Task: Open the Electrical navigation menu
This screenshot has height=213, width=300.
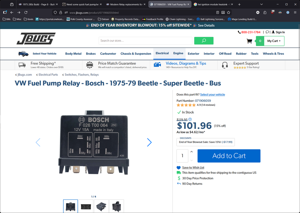Action: coord(162,53)
